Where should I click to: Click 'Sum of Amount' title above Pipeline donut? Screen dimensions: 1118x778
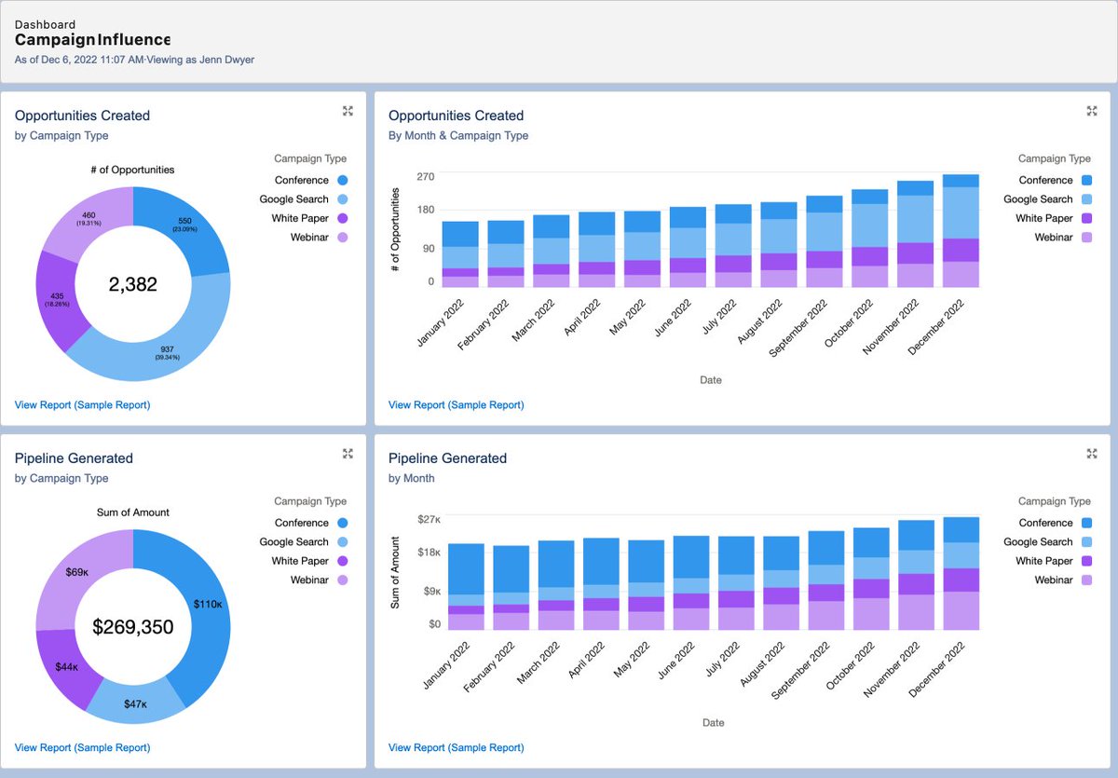point(133,512)
